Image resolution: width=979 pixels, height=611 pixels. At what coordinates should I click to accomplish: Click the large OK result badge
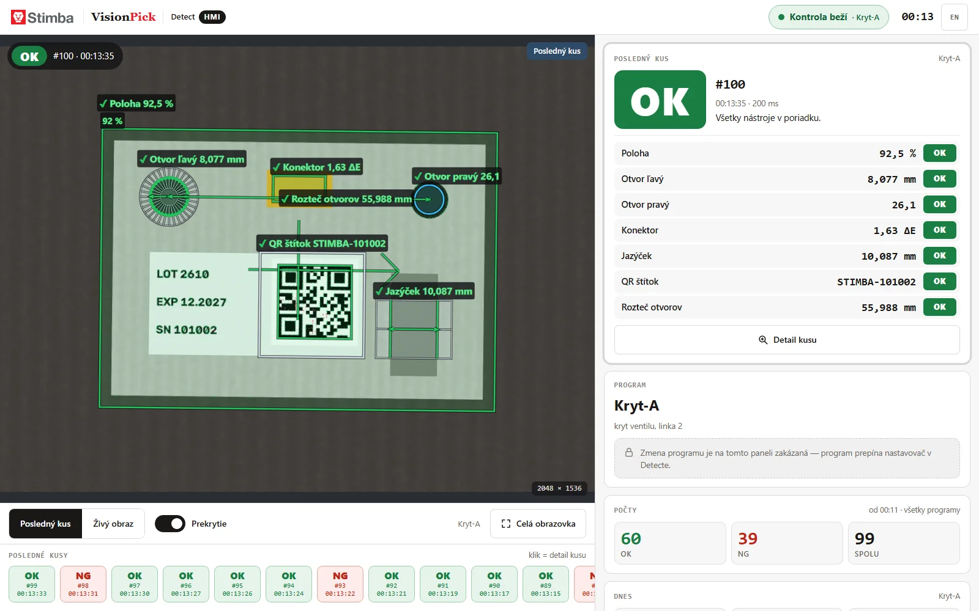[660, 100]
